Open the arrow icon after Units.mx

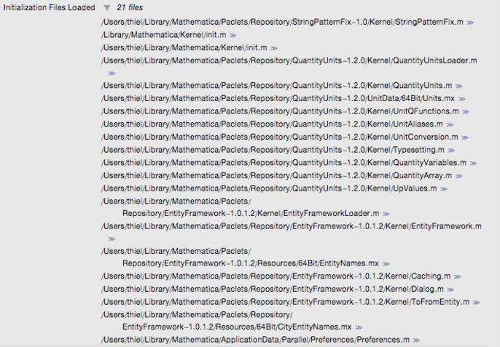462,99
